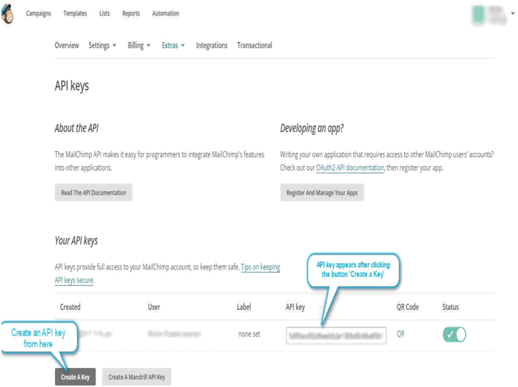Click the Label column header
This screenshot has width=518, height=387.
(244, 307)
